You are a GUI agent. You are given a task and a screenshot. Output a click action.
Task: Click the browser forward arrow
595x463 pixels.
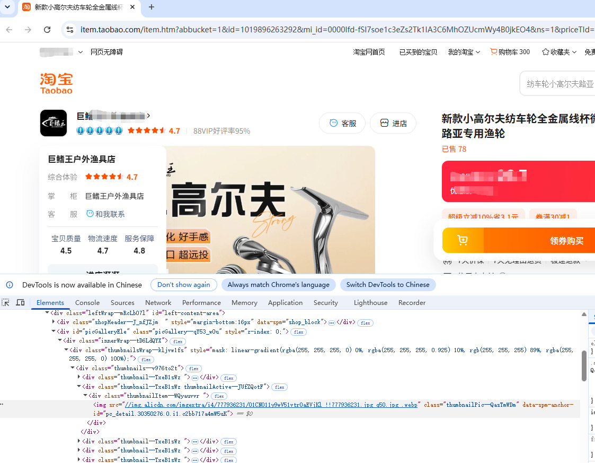click(28, 30)
